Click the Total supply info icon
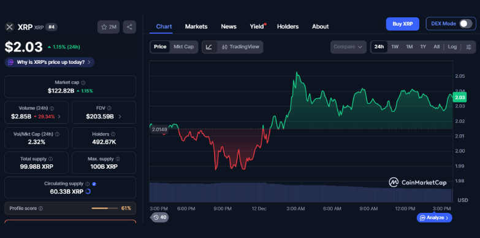 pyautogui.click(x=50, y=159)
